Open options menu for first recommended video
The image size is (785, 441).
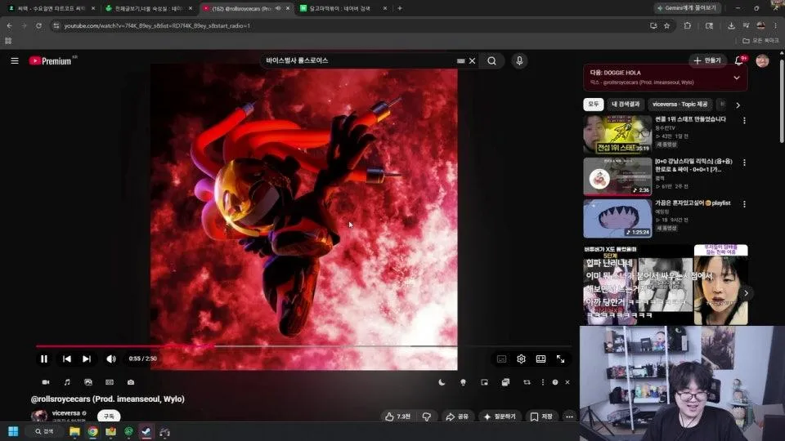point(744,121)
